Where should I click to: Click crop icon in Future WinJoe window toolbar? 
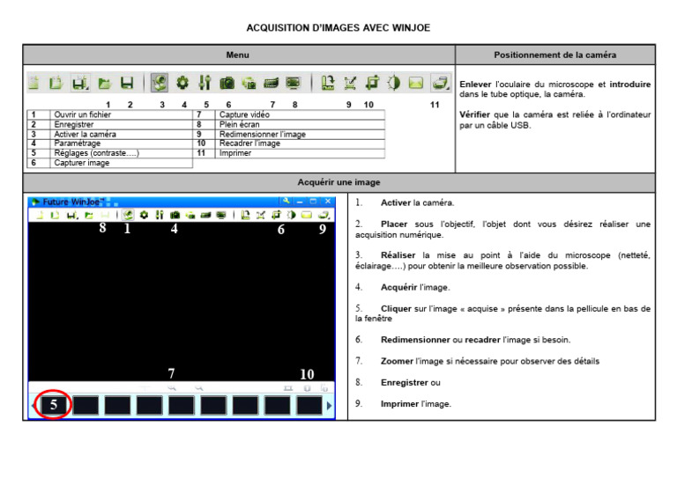276,215
